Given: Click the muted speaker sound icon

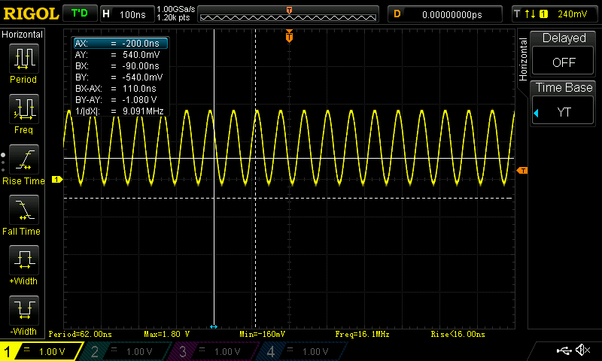Looking at the screenshot, I should pos(582,350).
